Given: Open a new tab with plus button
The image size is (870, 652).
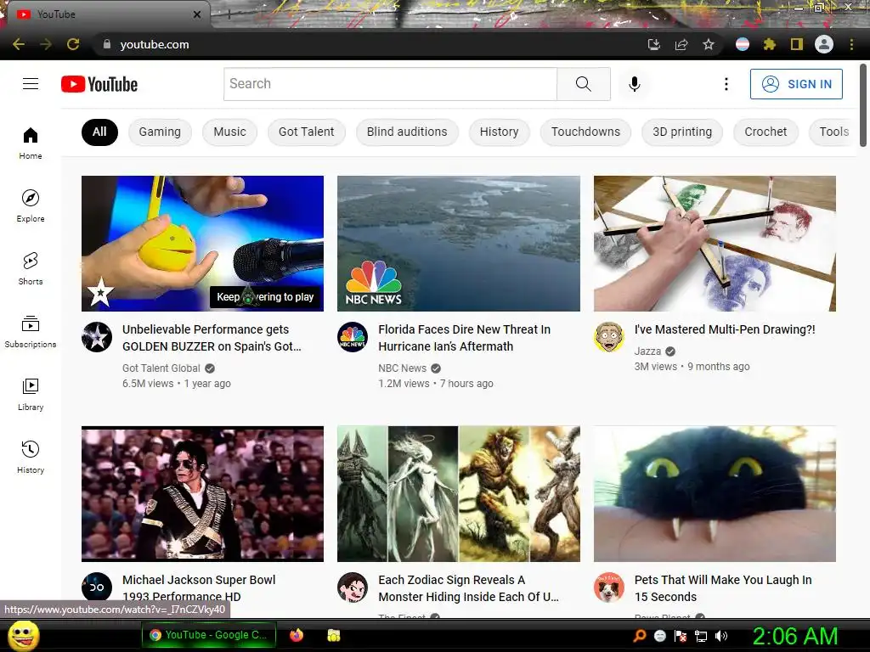Looking at the screenshot, I should [229, 14].
